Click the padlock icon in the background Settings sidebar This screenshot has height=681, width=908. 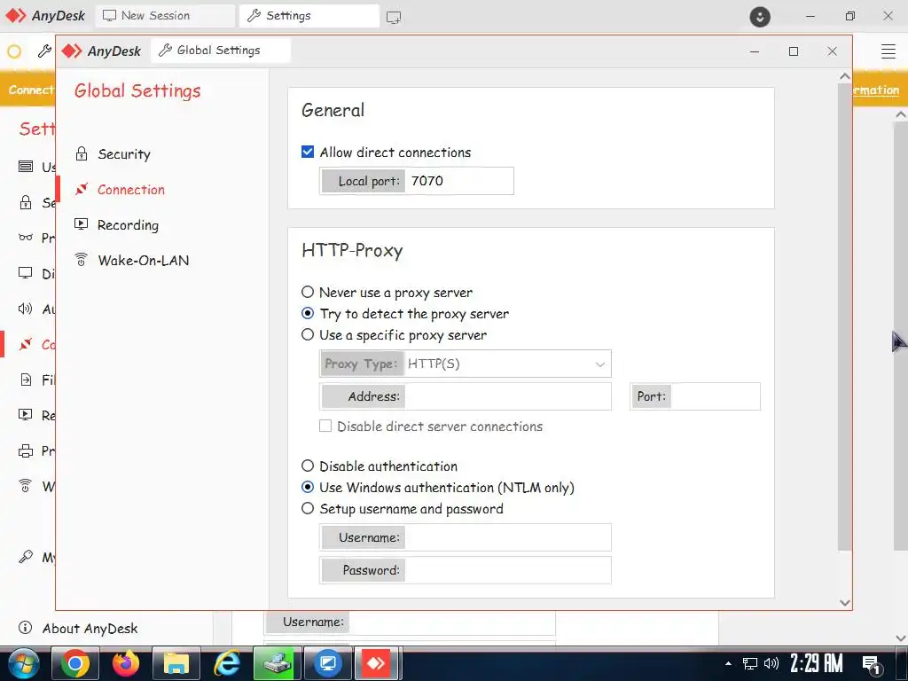click(26, 202)
